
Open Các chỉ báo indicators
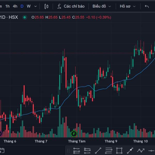[x=71, y=6]
